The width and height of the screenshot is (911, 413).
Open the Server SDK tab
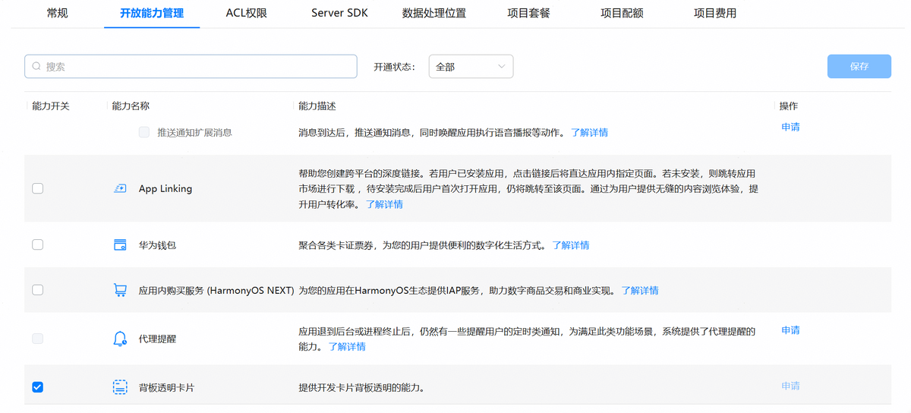pos(339,13)
